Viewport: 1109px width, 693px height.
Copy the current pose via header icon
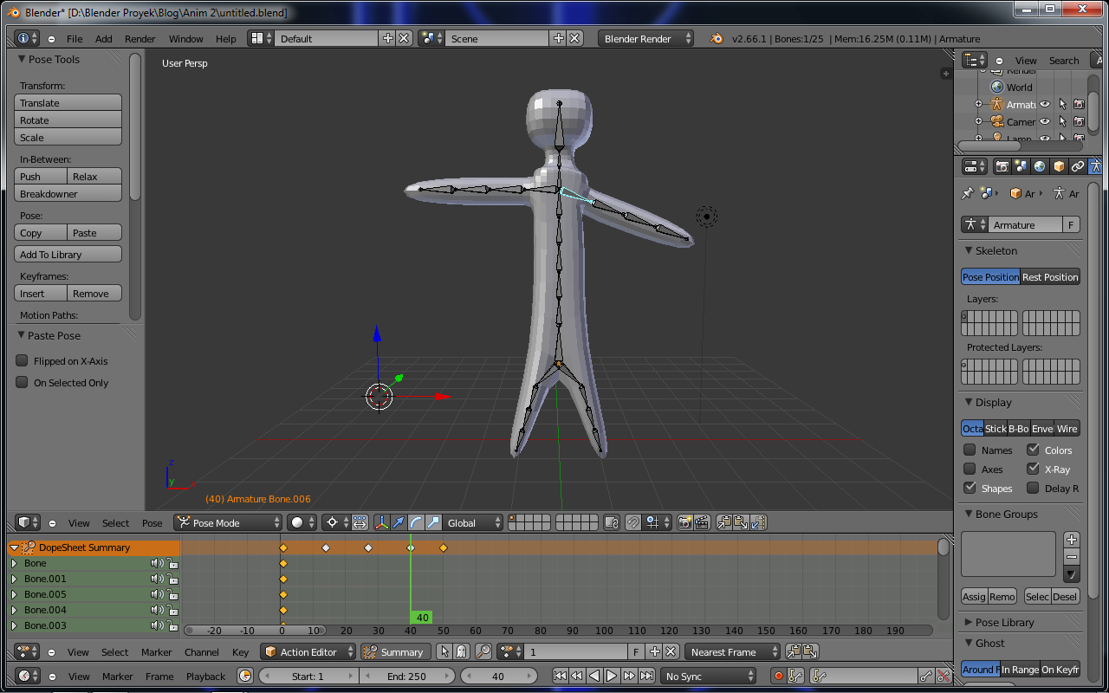(x=723, y=522)
